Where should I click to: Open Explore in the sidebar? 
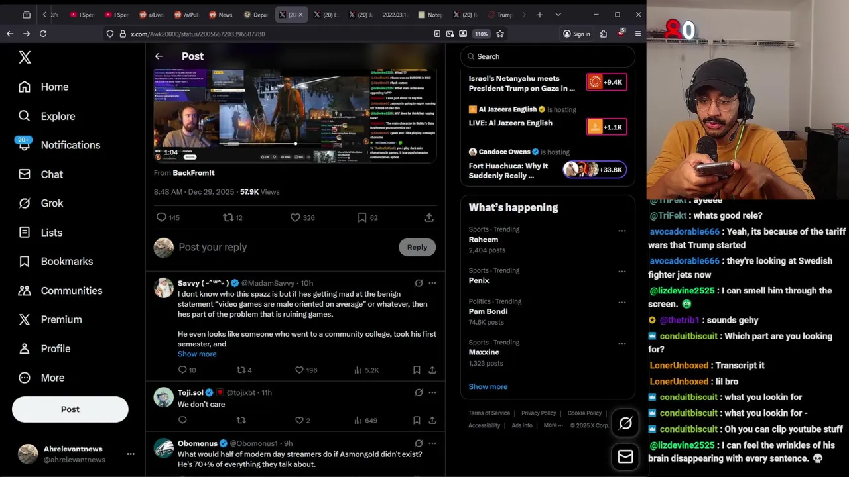pos(46,116)
